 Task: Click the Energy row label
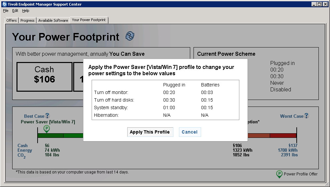[x=25, y=150]
